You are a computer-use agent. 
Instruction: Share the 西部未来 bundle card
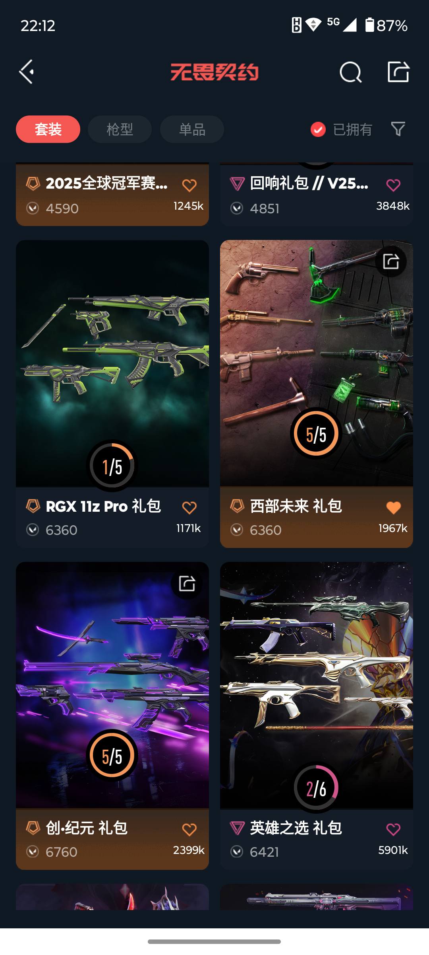click(x=391, y=261)
